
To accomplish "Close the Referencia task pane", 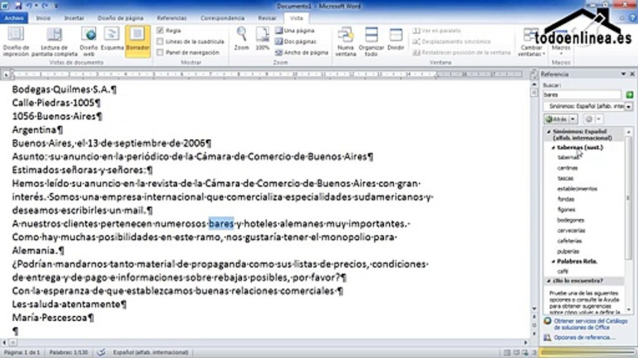I will pyautogui.click(x=632, y=74).
